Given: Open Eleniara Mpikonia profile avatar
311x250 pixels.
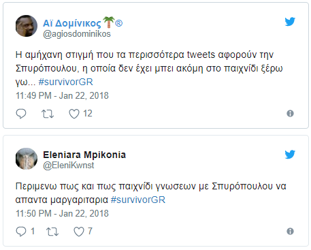Looking at the screenshot, I should [x=27, y=159].
